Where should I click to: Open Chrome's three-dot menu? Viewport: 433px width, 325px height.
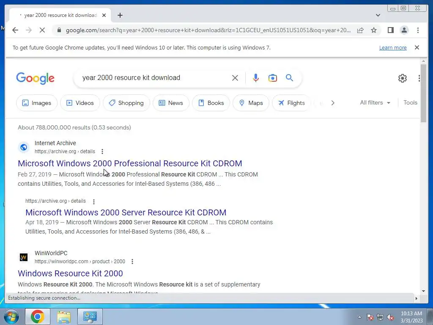418,30
